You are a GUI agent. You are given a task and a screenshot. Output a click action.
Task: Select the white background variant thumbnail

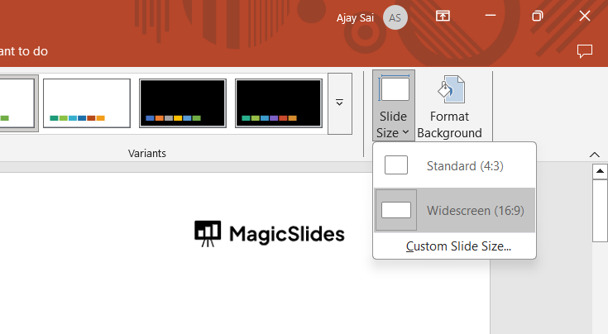87,103
